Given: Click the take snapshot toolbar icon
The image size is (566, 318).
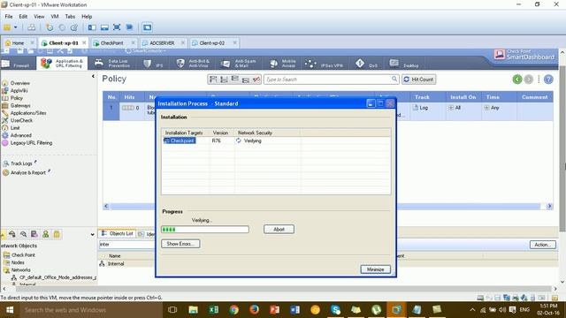Looking at the screenshot, I should [x=50, y=27].
